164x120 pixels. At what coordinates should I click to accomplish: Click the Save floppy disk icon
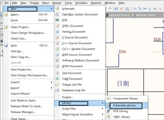pos(6,45)
